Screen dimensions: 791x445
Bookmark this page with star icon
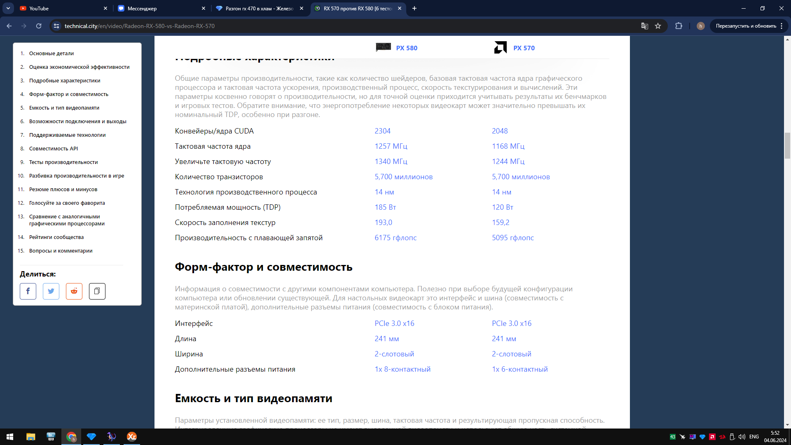pos(658,26)
